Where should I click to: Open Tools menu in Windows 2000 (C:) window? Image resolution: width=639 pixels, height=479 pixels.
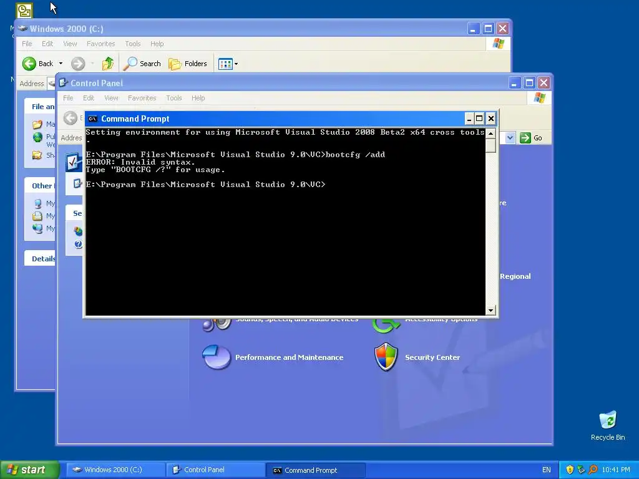coord(132,44)
